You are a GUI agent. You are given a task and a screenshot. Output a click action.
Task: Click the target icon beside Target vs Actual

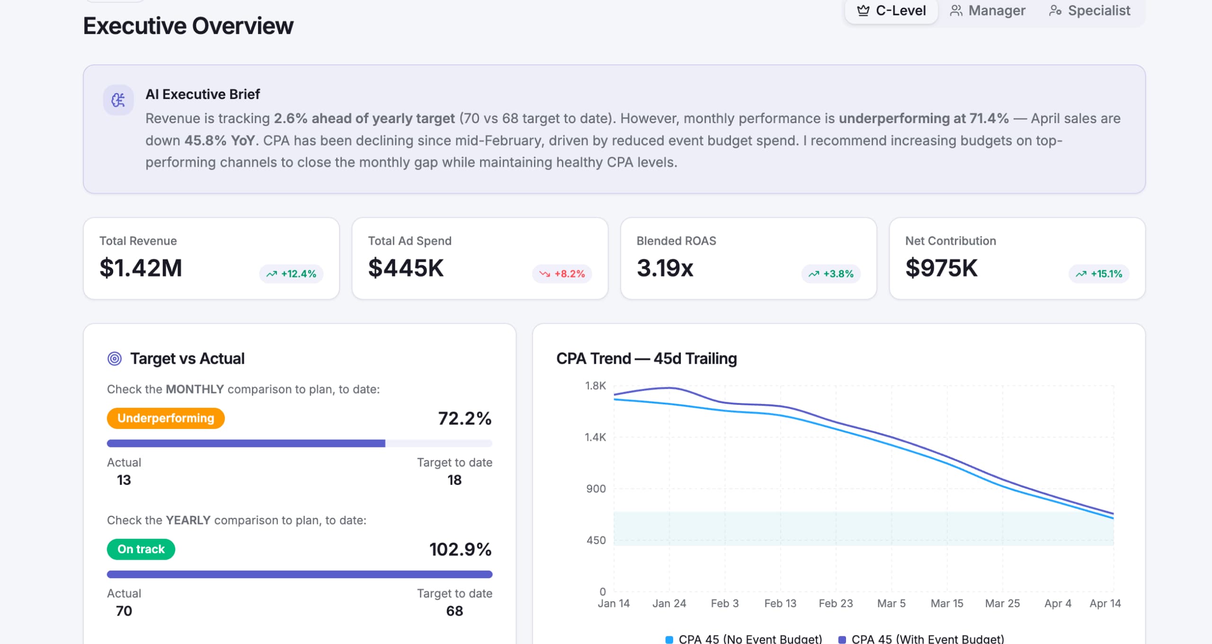[x=115, y=358]
